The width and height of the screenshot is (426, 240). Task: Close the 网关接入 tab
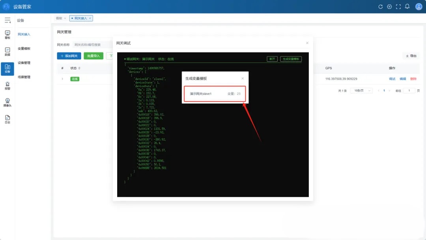(90, 18)
